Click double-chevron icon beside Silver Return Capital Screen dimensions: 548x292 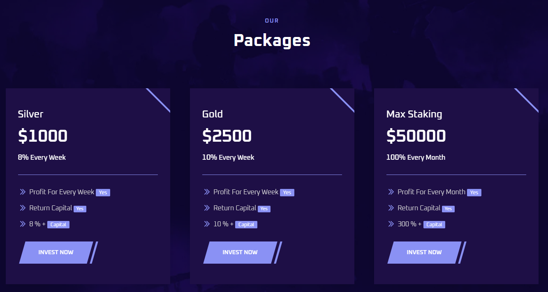coord(23,208)
